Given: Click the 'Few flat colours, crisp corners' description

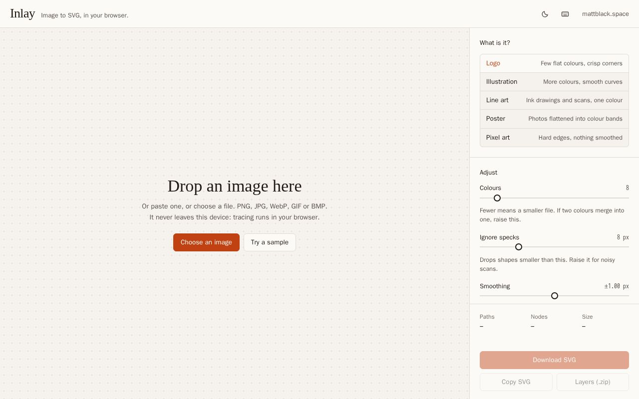Looking at the screenshot, I should coord(582,63).
